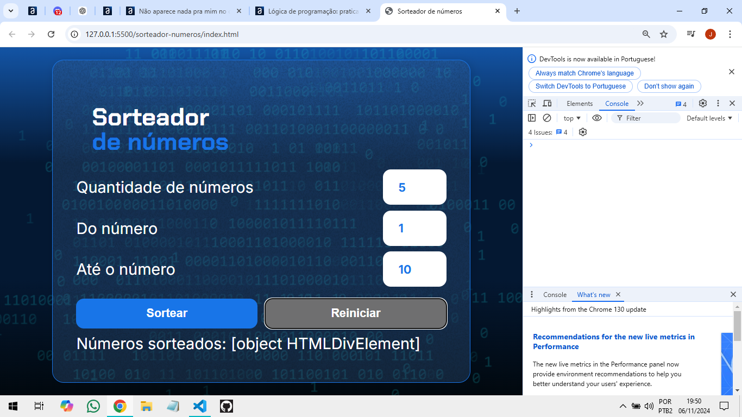Viewport: 742px width, 417px height.
Task: Close the DevTools panel
Action: 732,103
